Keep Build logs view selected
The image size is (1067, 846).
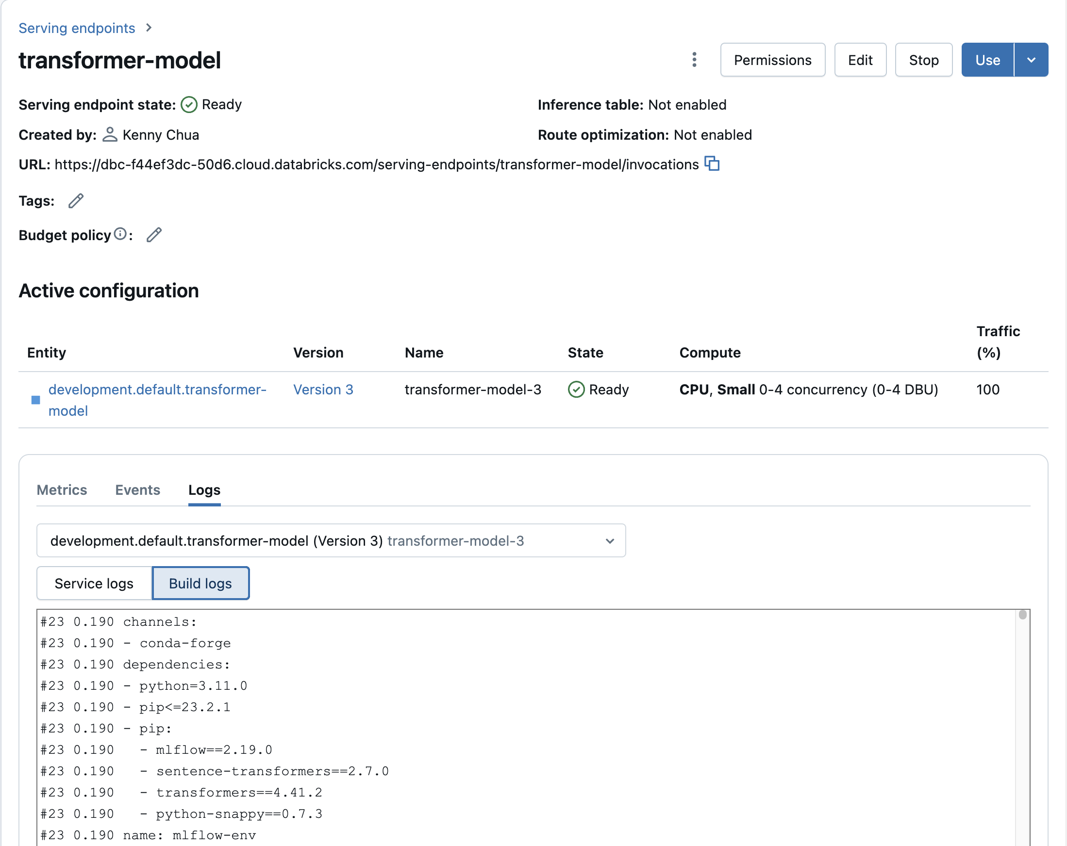pos(200,583)
